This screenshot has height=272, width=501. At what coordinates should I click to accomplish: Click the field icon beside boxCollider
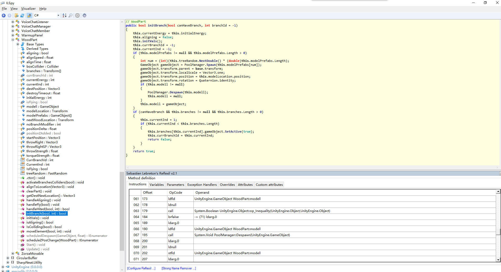23,67
